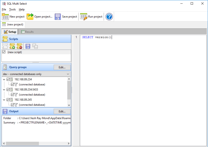Image resolution: width=208 pixels, height=147 pixels.
Task: Switch to the Results tab
Action: pyautogui.click(x=27, y=31)
